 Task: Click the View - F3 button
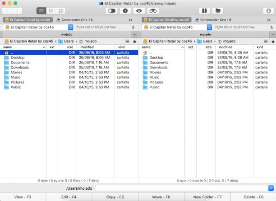coord(23,197)
